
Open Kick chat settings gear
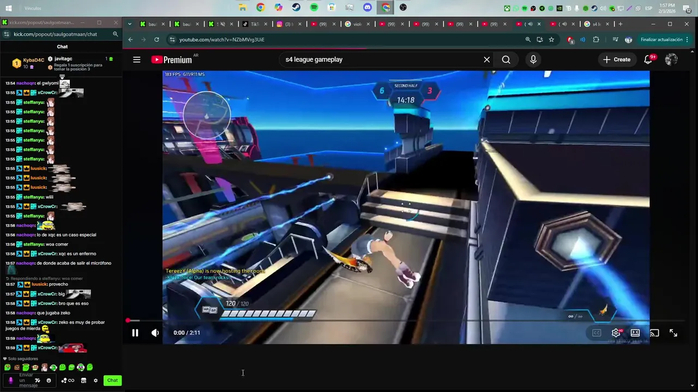(x=95, y=381)
